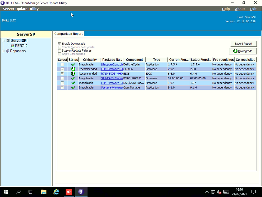Screen dimensions: 262x197
Task: Open the touch keyboard tray icon
Action: (226, 192)
